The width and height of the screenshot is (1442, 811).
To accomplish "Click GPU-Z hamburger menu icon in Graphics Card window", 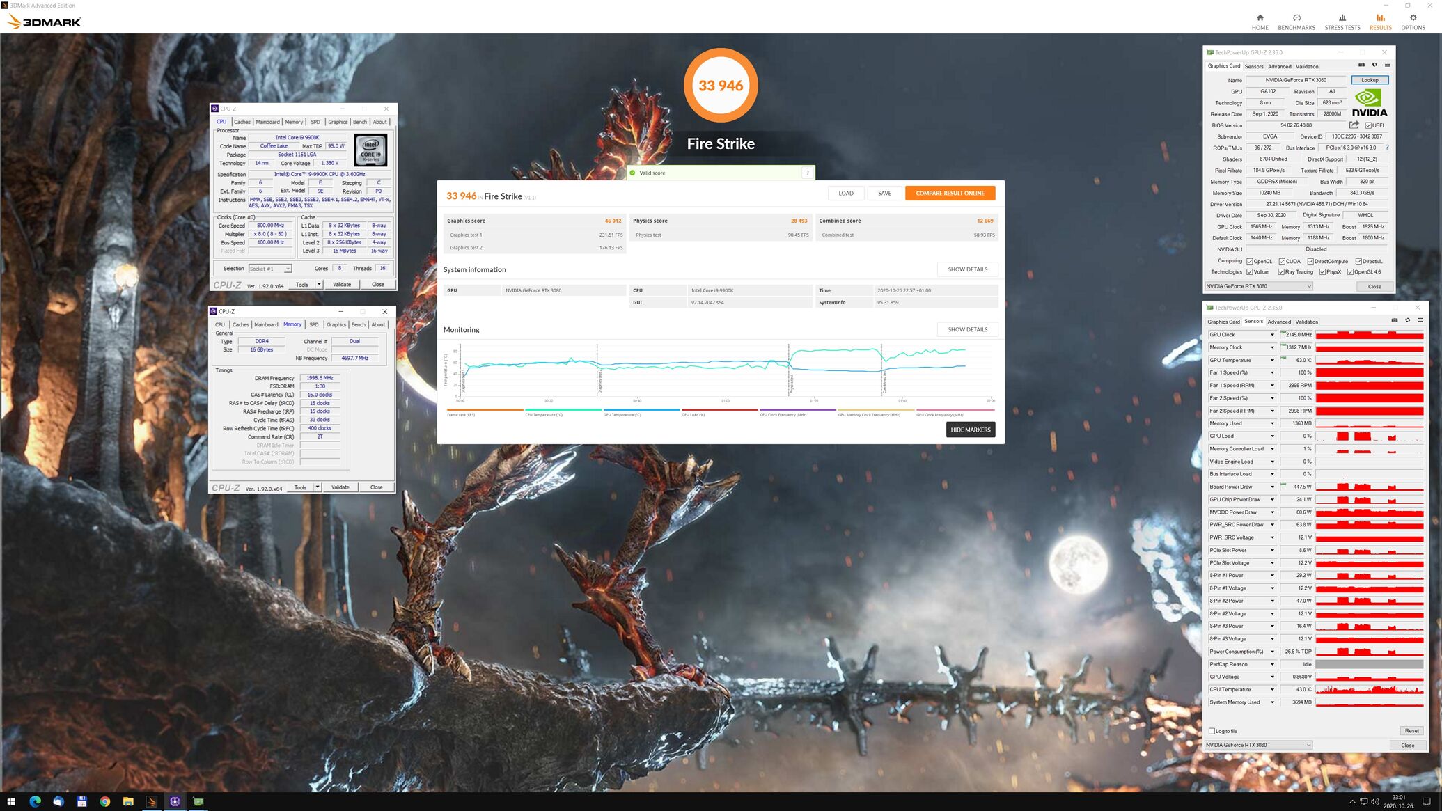I will [1387, 65].
